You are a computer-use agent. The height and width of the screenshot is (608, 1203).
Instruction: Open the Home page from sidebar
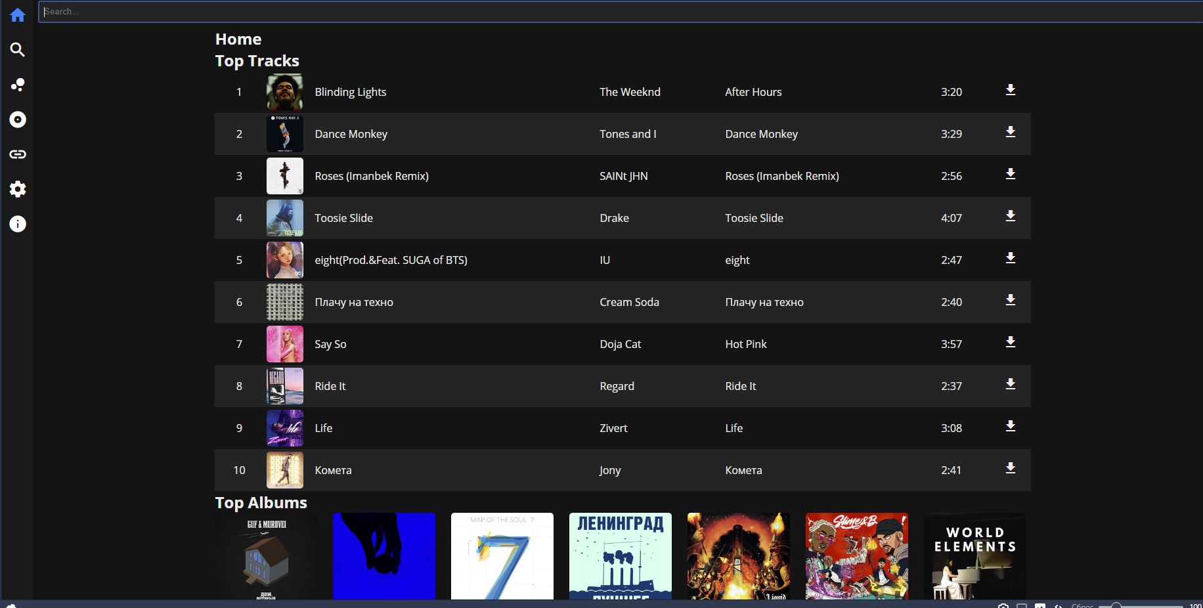pos(18,15)
